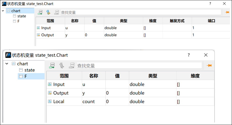This screenshot has width=232, height=125.
Task: Click double type cell in lower Input row
Action: (152, 84)
